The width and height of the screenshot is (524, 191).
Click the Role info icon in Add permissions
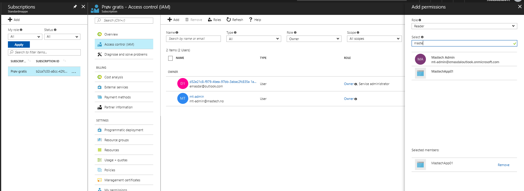420,20
